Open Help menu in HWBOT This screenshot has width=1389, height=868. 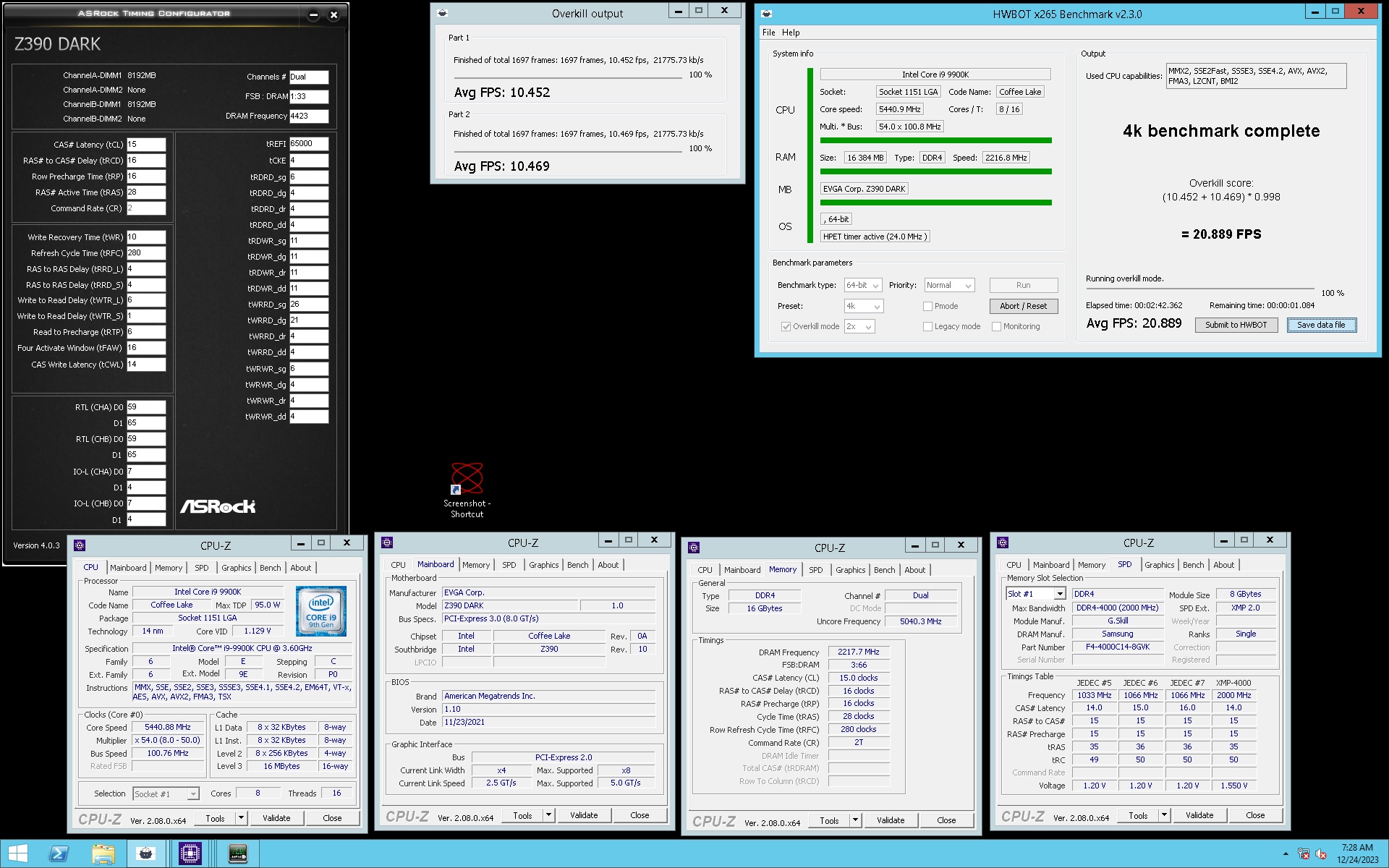[791, 33]
